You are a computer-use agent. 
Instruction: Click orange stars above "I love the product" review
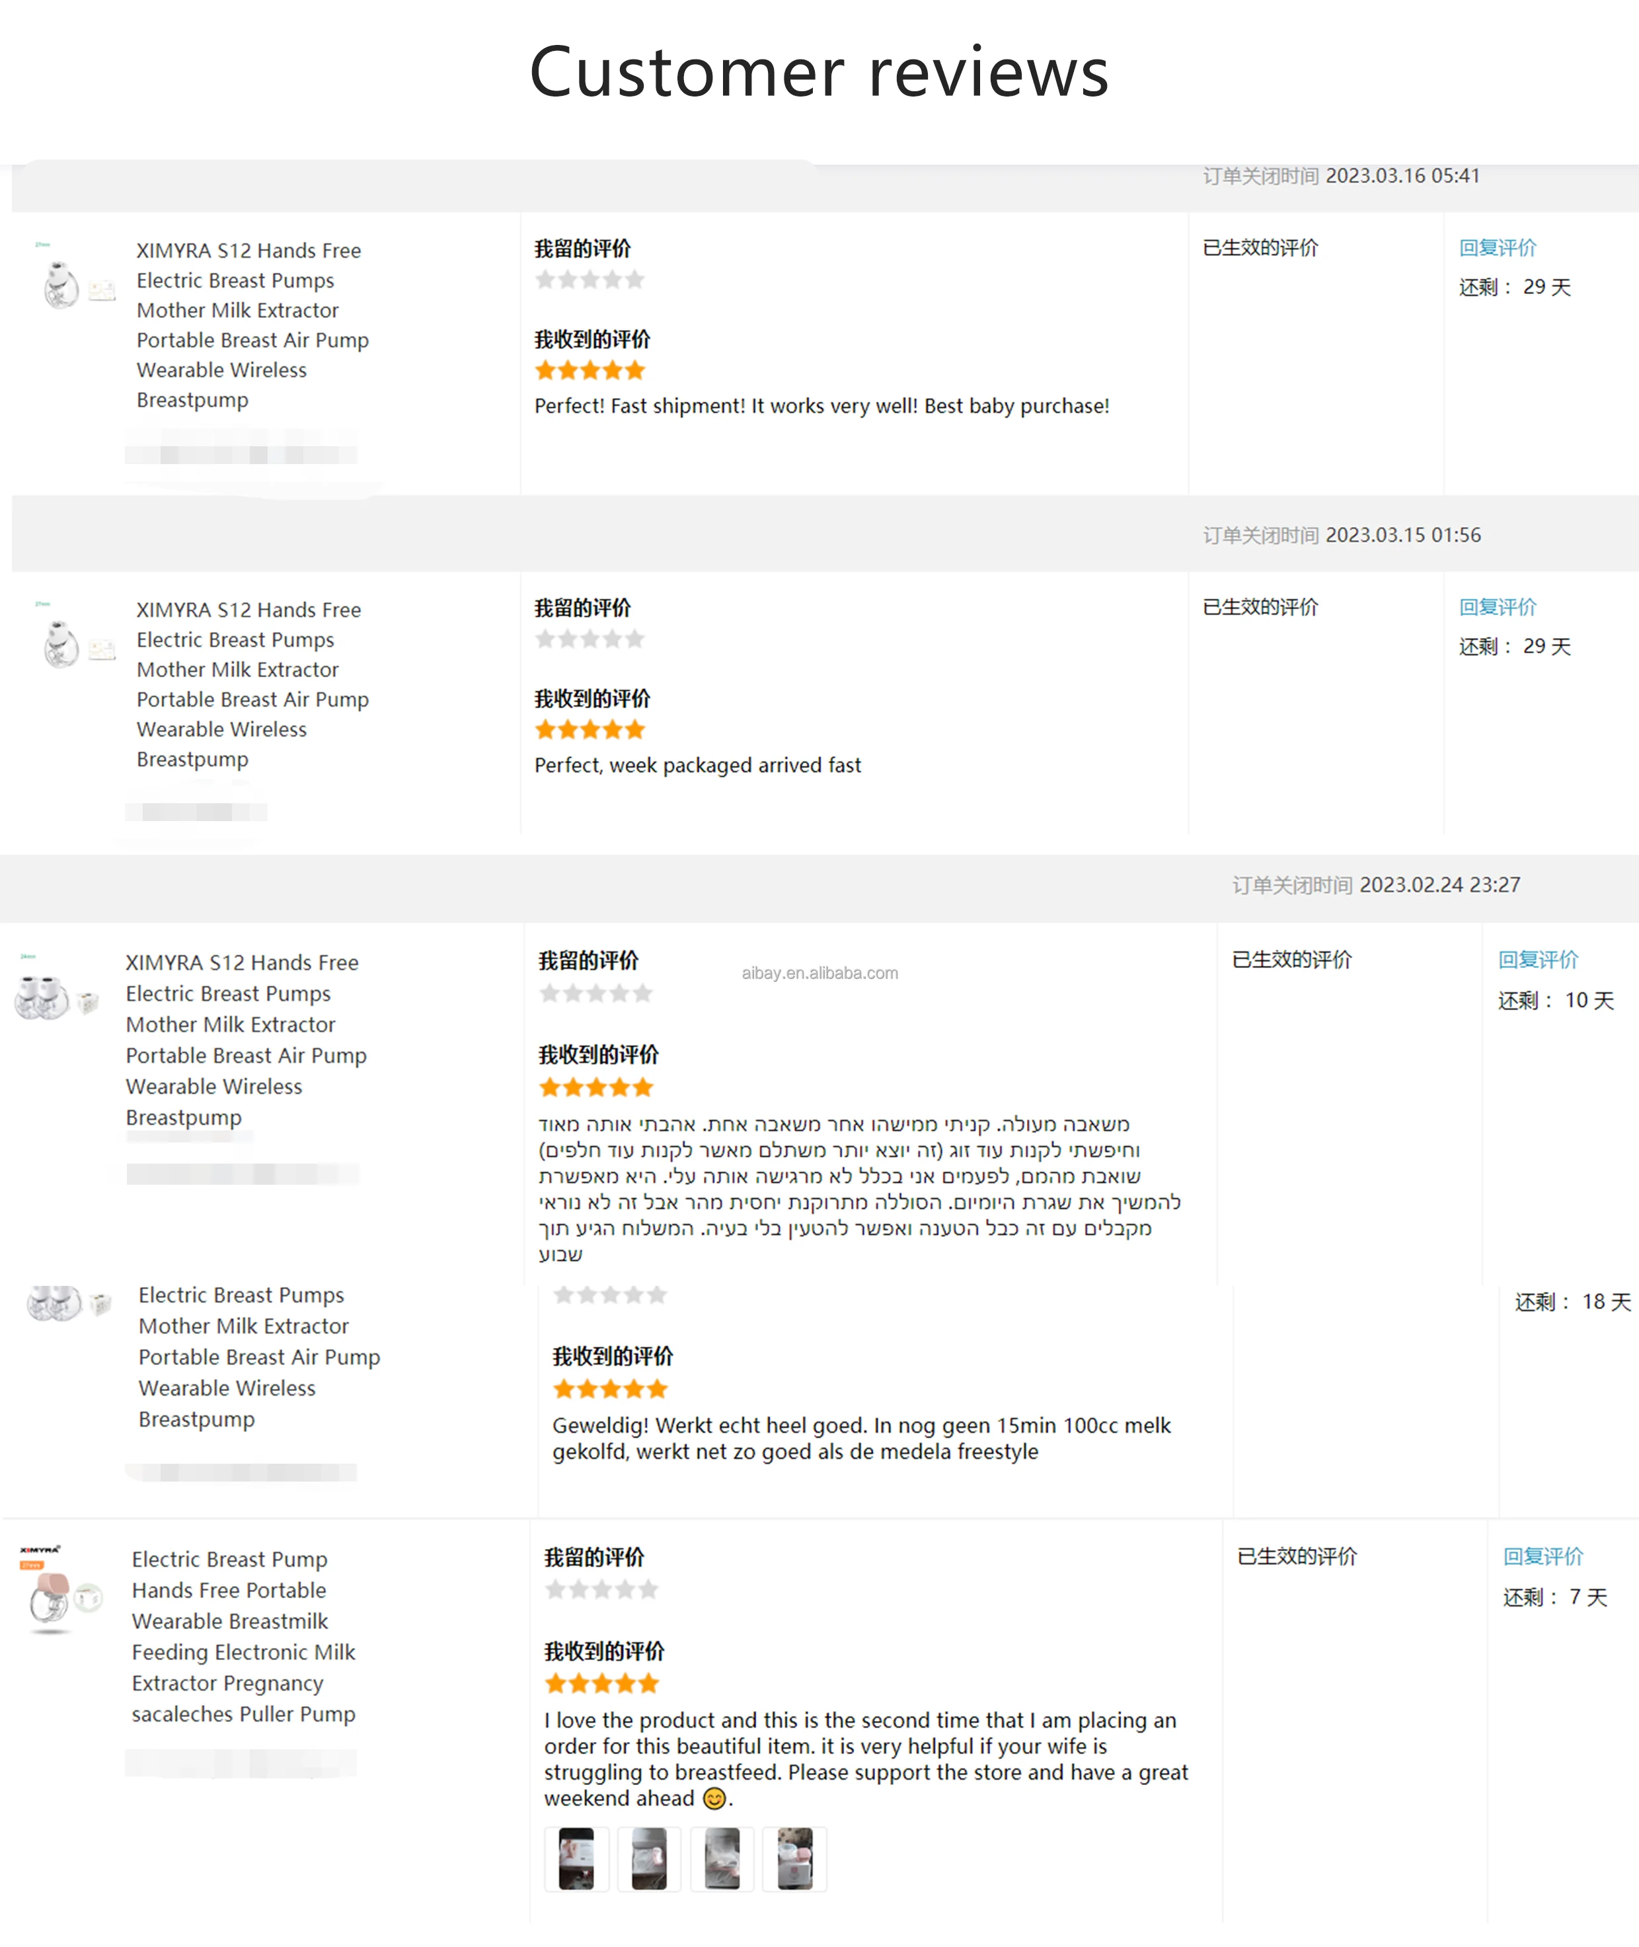tap(602, 1683)
